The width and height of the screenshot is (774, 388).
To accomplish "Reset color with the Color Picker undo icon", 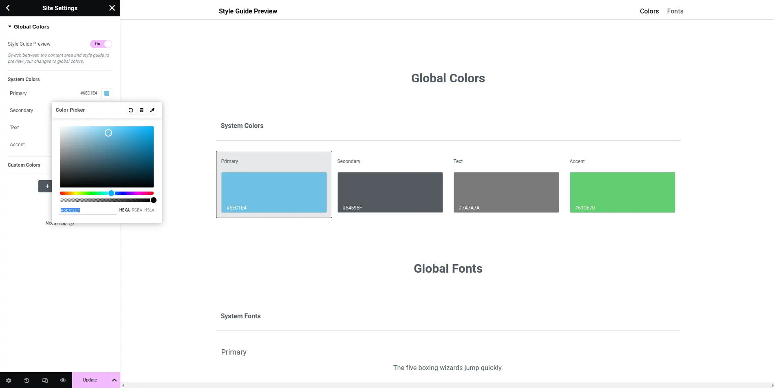I will pyautogui.click(x=131, y=110).
